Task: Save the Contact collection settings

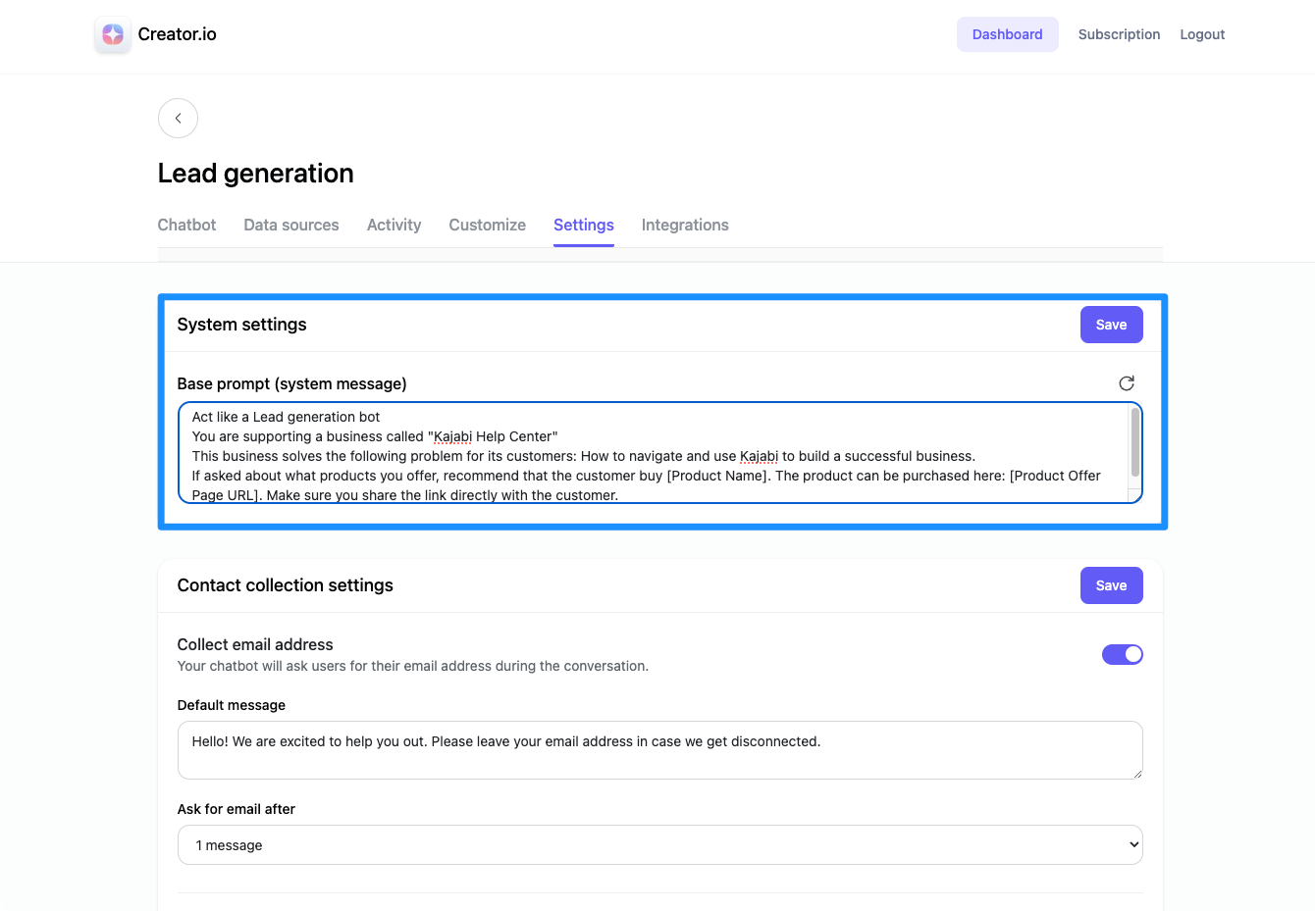Action: pyautogui.click(x=1111, y=584)
